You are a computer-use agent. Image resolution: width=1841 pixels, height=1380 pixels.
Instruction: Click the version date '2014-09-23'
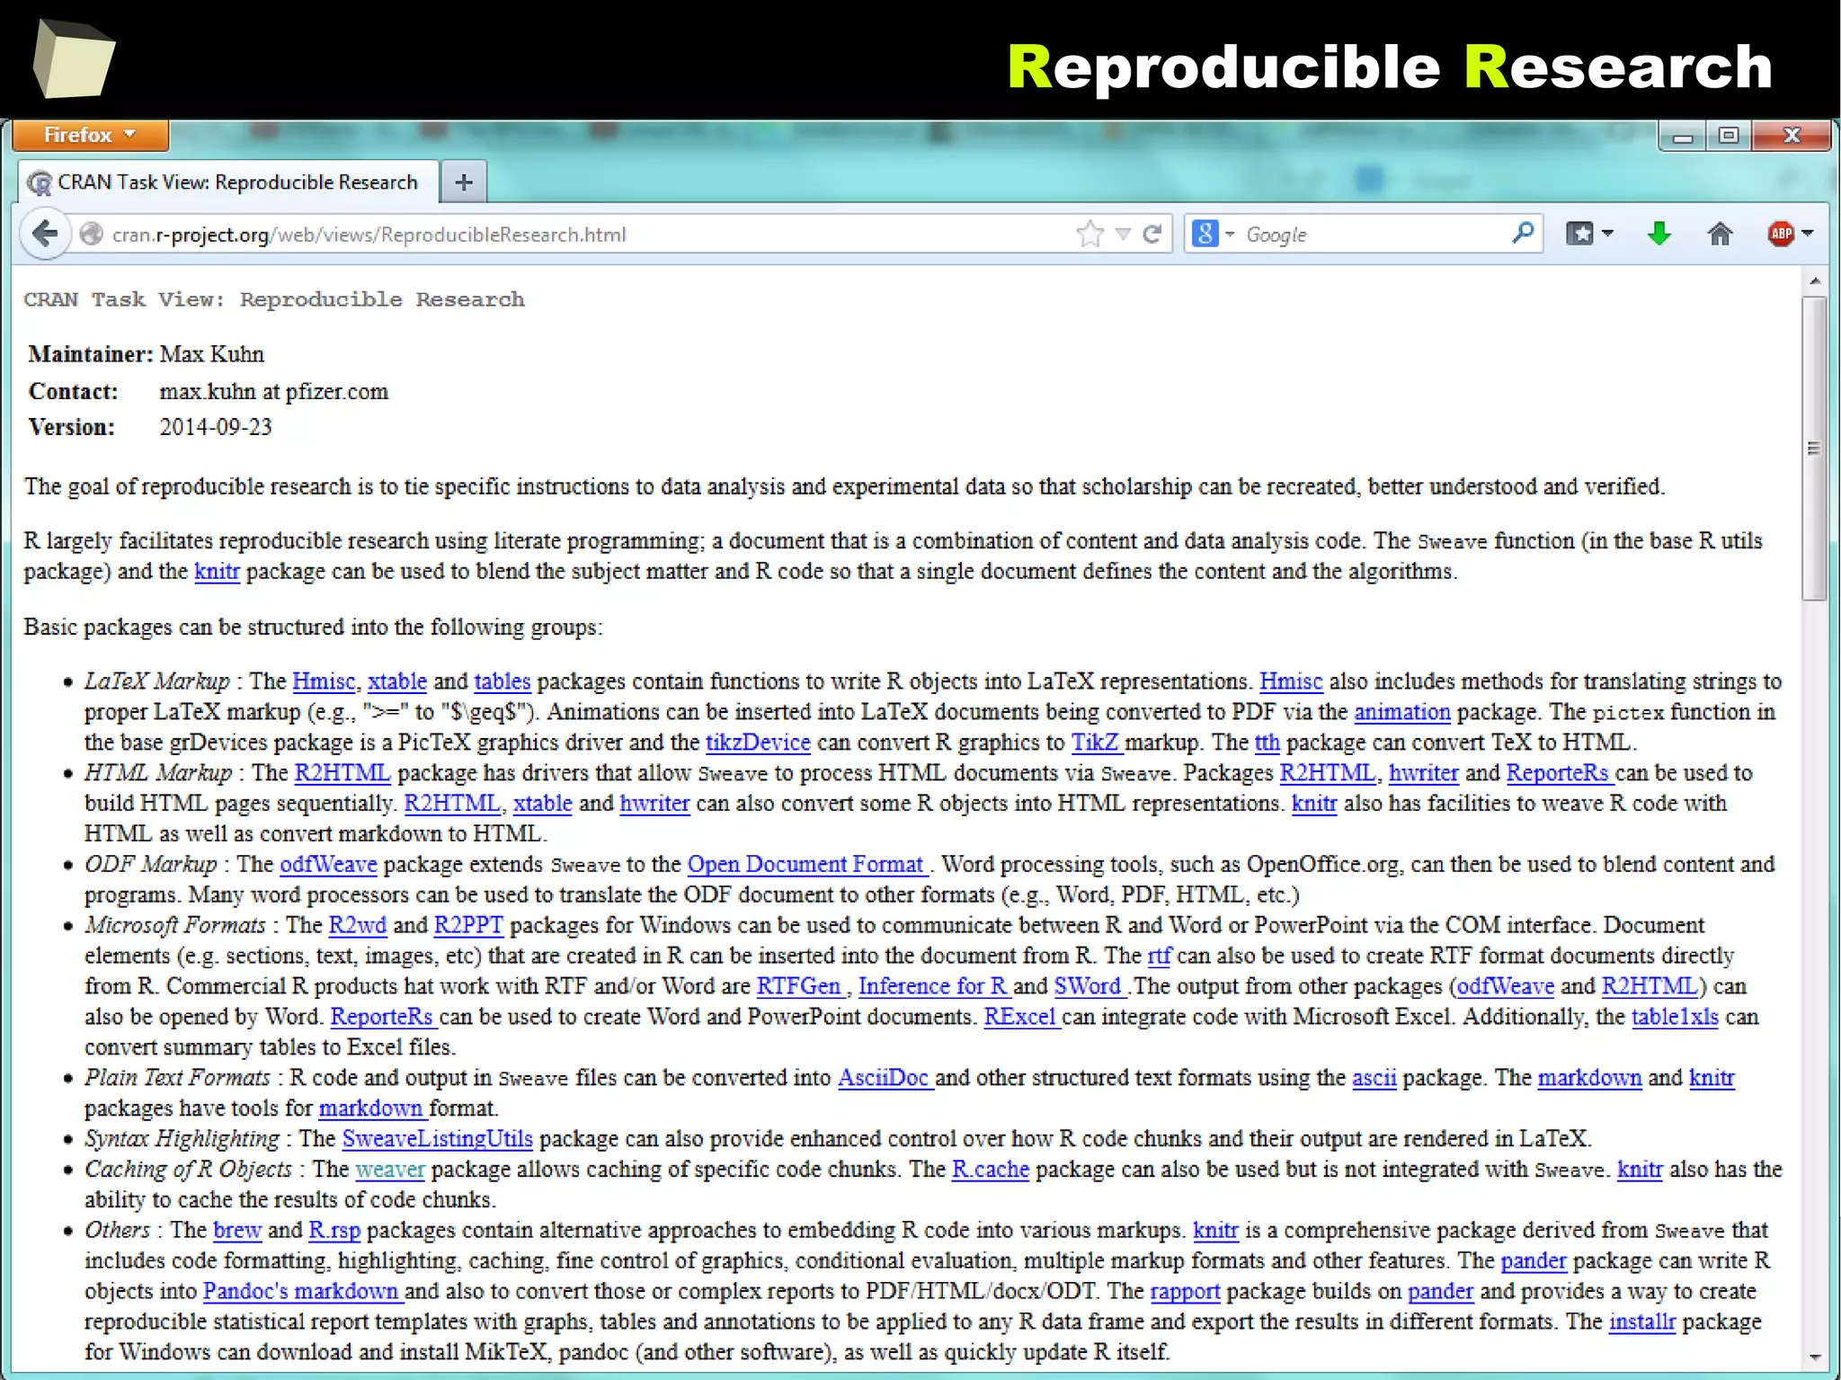(216, 427)
